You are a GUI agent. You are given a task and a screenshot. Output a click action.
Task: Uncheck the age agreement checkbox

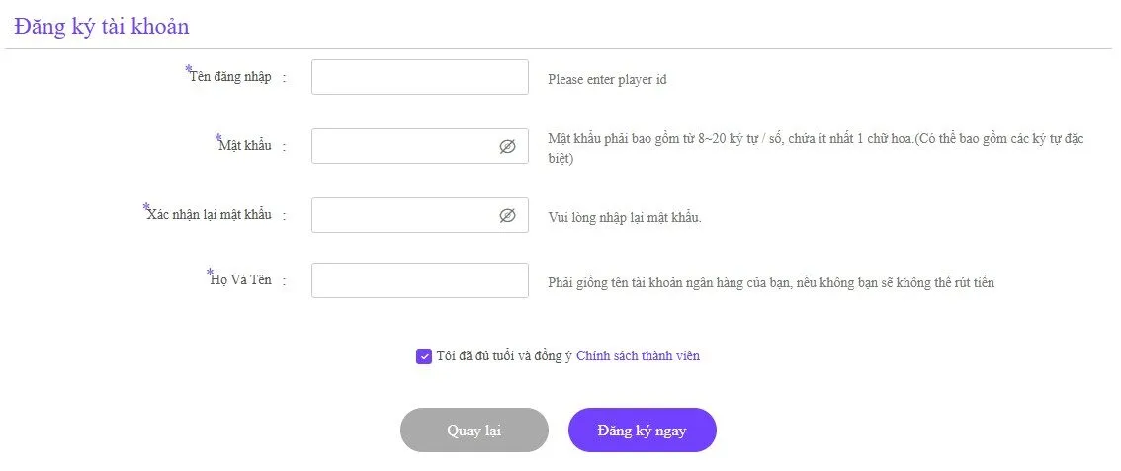(424, 356)
